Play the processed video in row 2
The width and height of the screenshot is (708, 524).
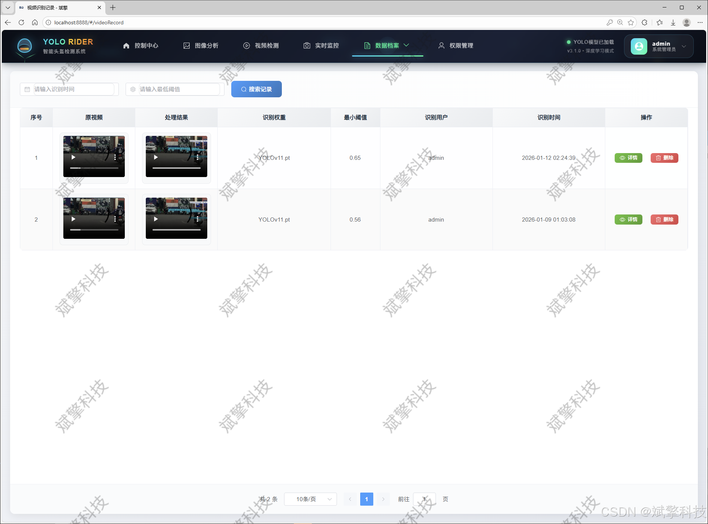156,219
